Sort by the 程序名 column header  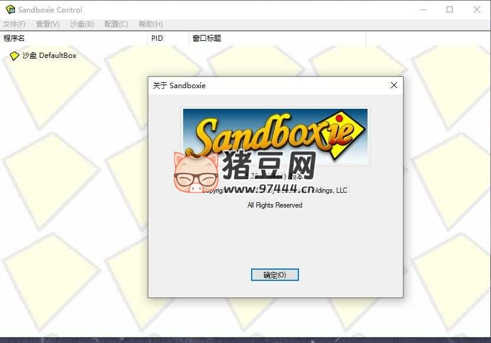coord(14,38)
